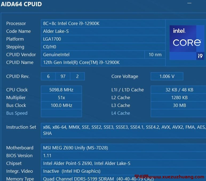Click the L1I / L1D Cache label

tap(128, 90)
